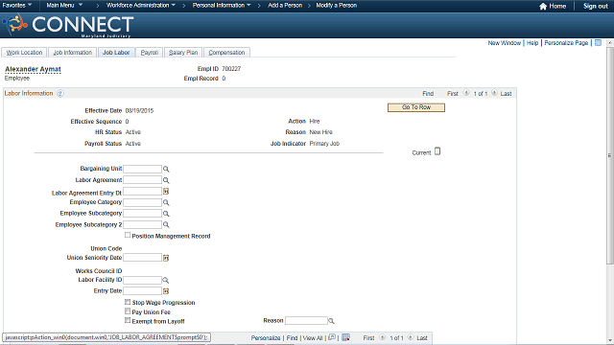The image size is (614, 345).
Task: Open the Compensation tab
Action: click(x=226, y=53)
